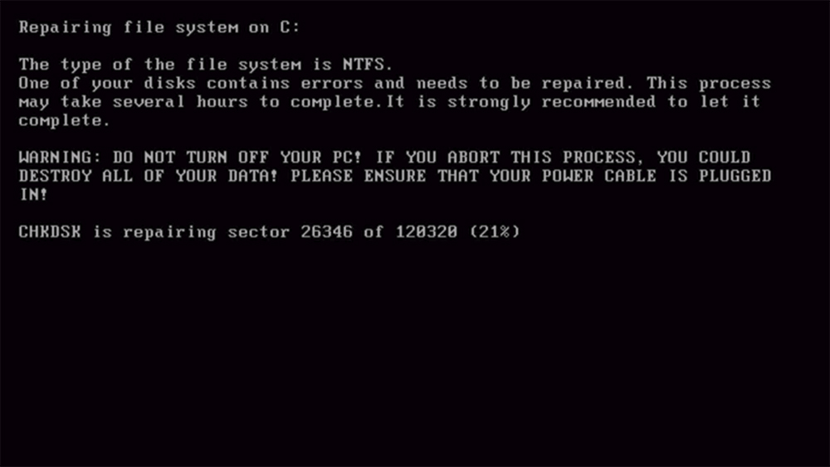Click the phrase 'may take several hours'
The width and height of the screenshot is (830, 467).
(134, 102)
